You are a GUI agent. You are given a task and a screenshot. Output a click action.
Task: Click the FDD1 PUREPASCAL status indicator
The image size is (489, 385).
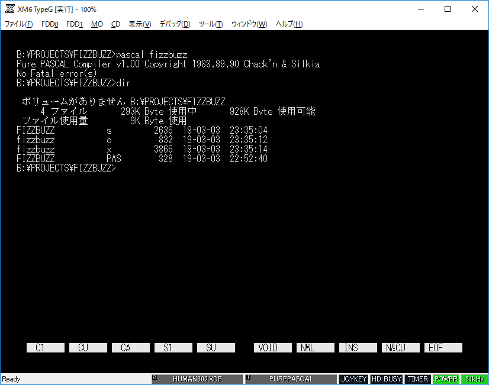click(x=291, y=379)
